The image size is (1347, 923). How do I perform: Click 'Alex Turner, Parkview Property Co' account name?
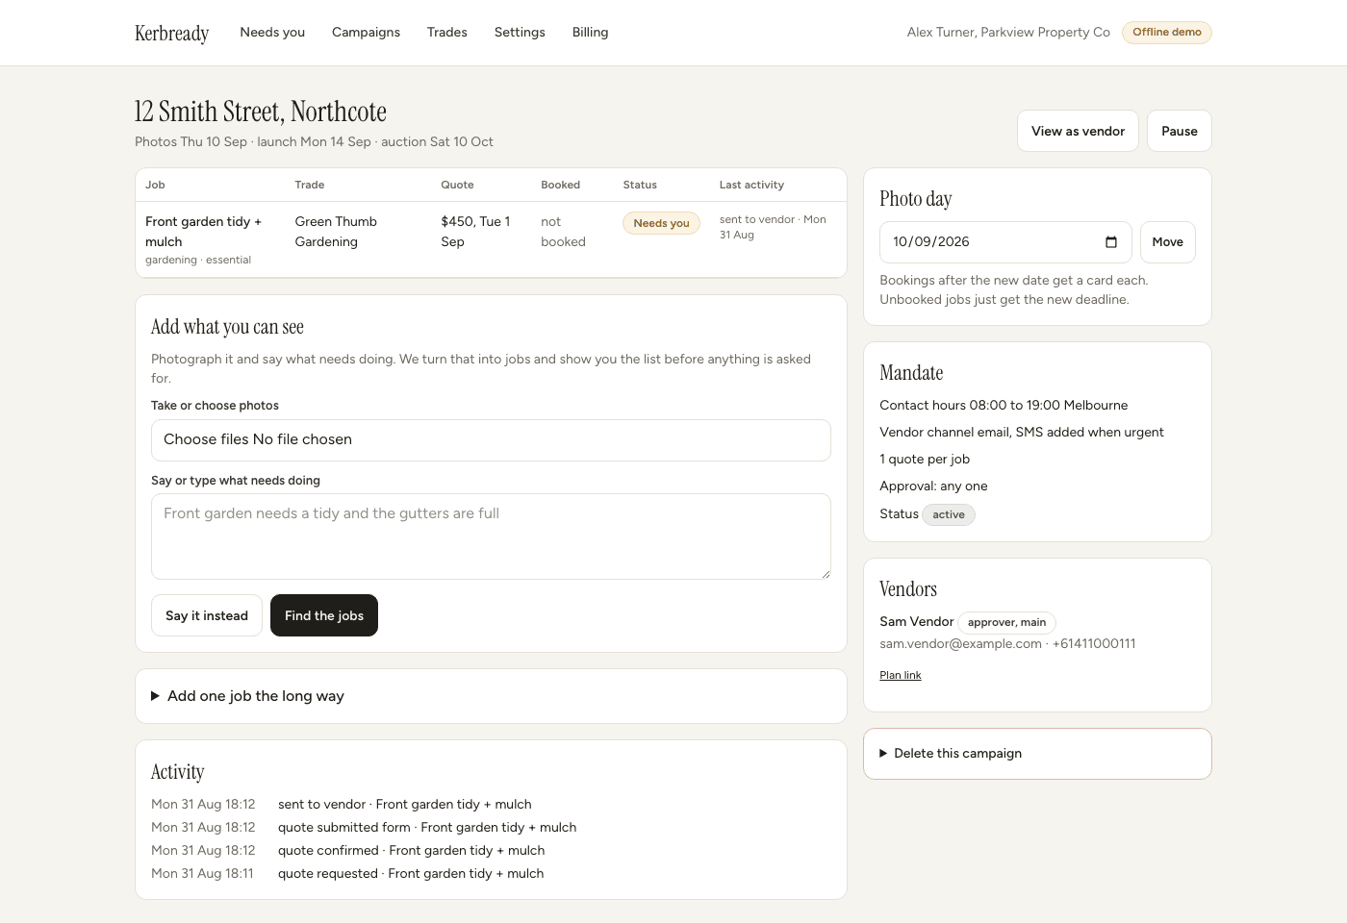click(1008, 33)
